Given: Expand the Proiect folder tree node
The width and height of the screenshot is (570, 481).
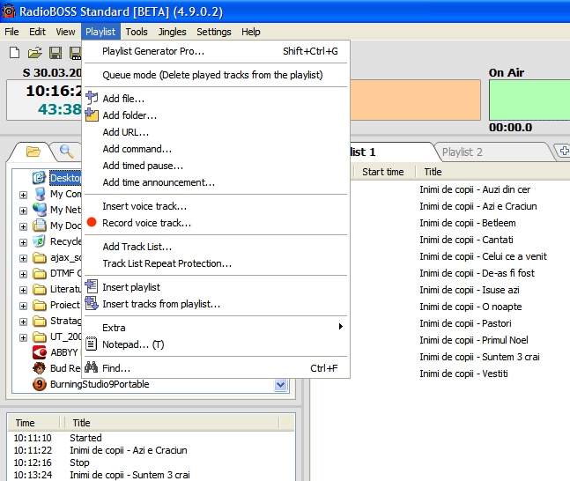Looking at the screenshot, I should tap(23, 306).
